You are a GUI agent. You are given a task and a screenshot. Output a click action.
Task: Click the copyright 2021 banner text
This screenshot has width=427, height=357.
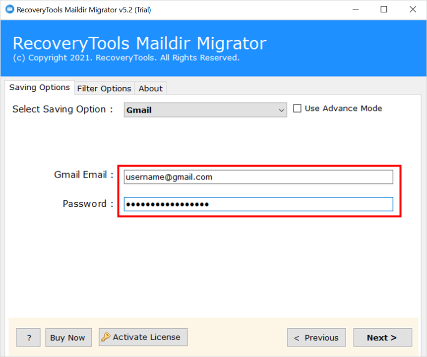tap(126, 58)
